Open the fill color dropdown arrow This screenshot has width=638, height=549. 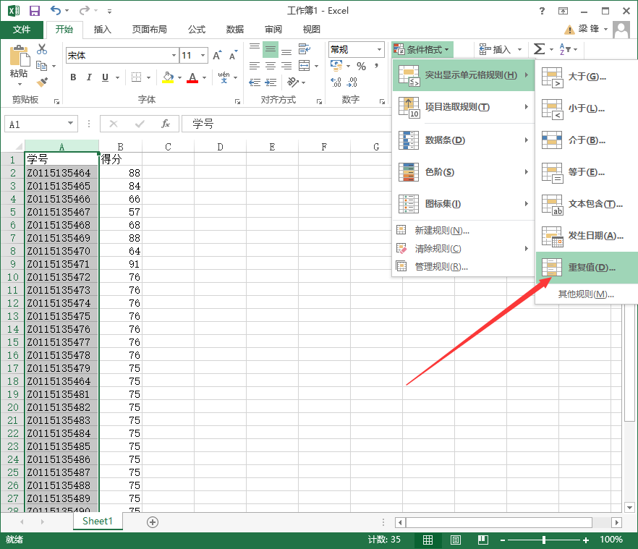pyautogui.click(x=179, y=77)
